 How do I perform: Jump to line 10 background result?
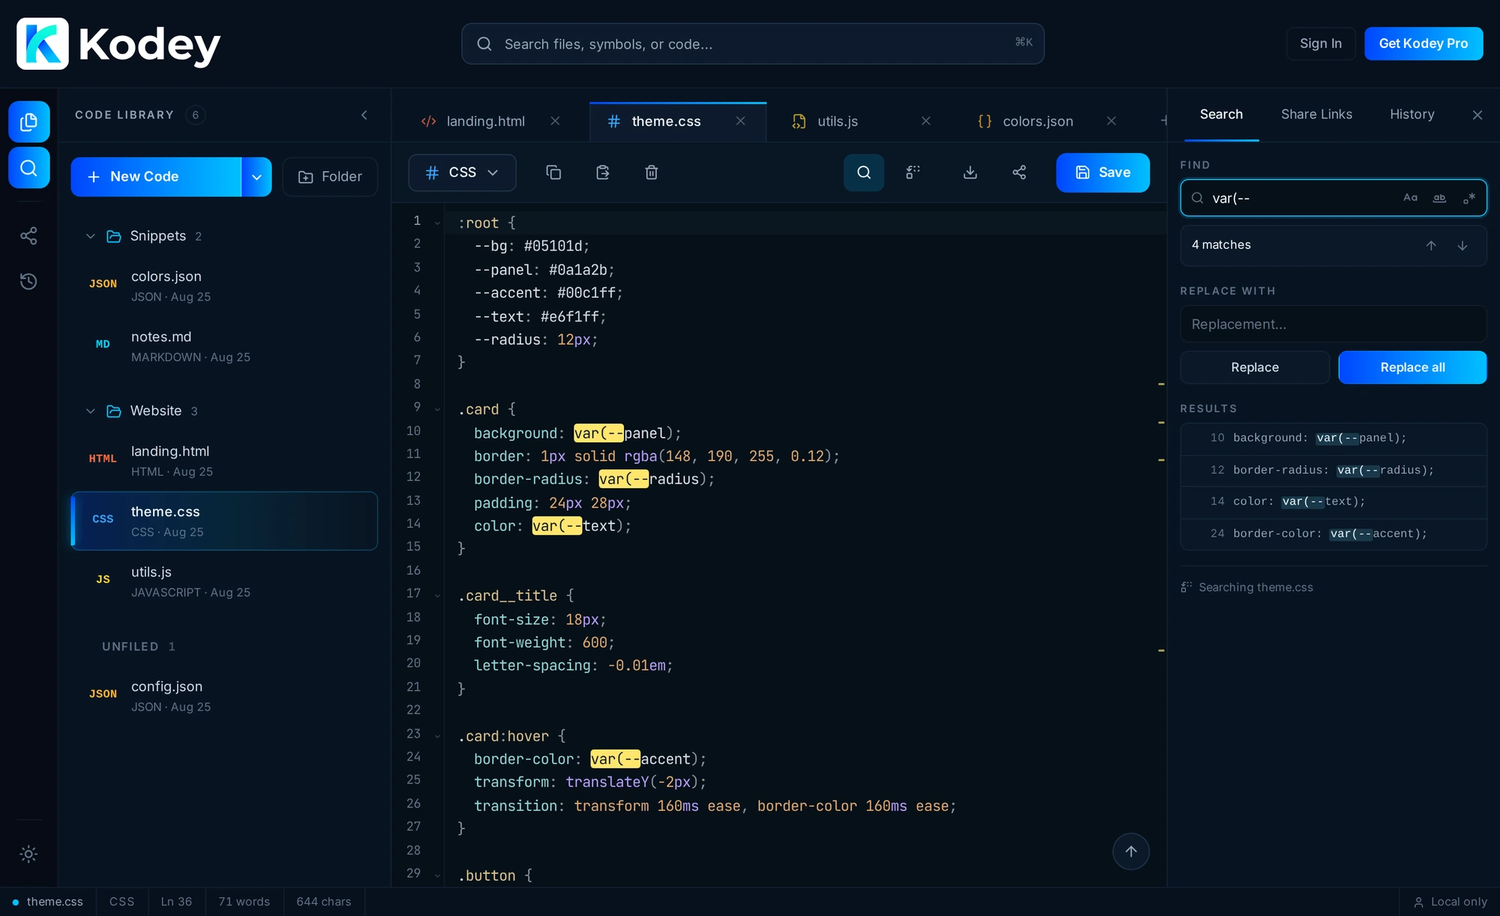point(1333,439)
